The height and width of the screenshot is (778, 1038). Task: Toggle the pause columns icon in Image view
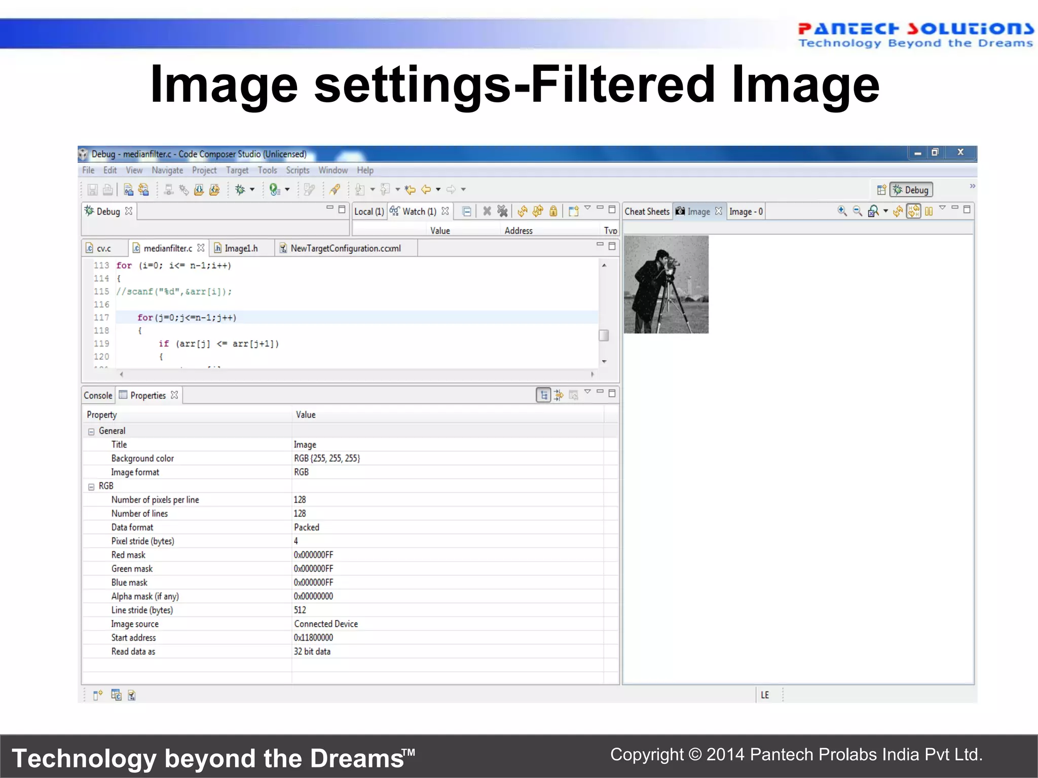(929, 211)
